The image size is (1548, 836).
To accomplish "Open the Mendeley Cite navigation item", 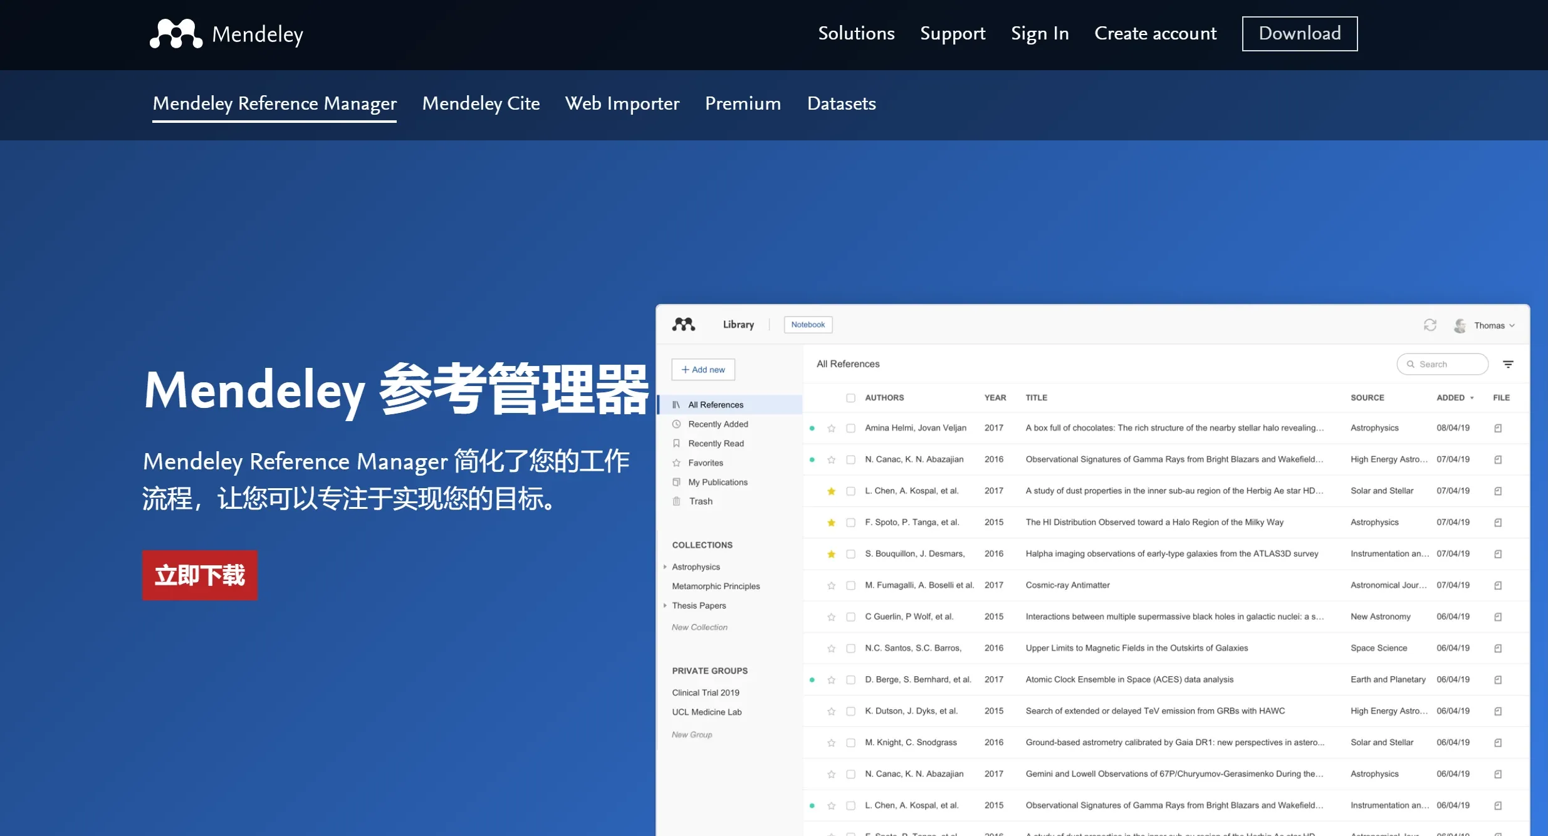I will (x=481, y=103).
